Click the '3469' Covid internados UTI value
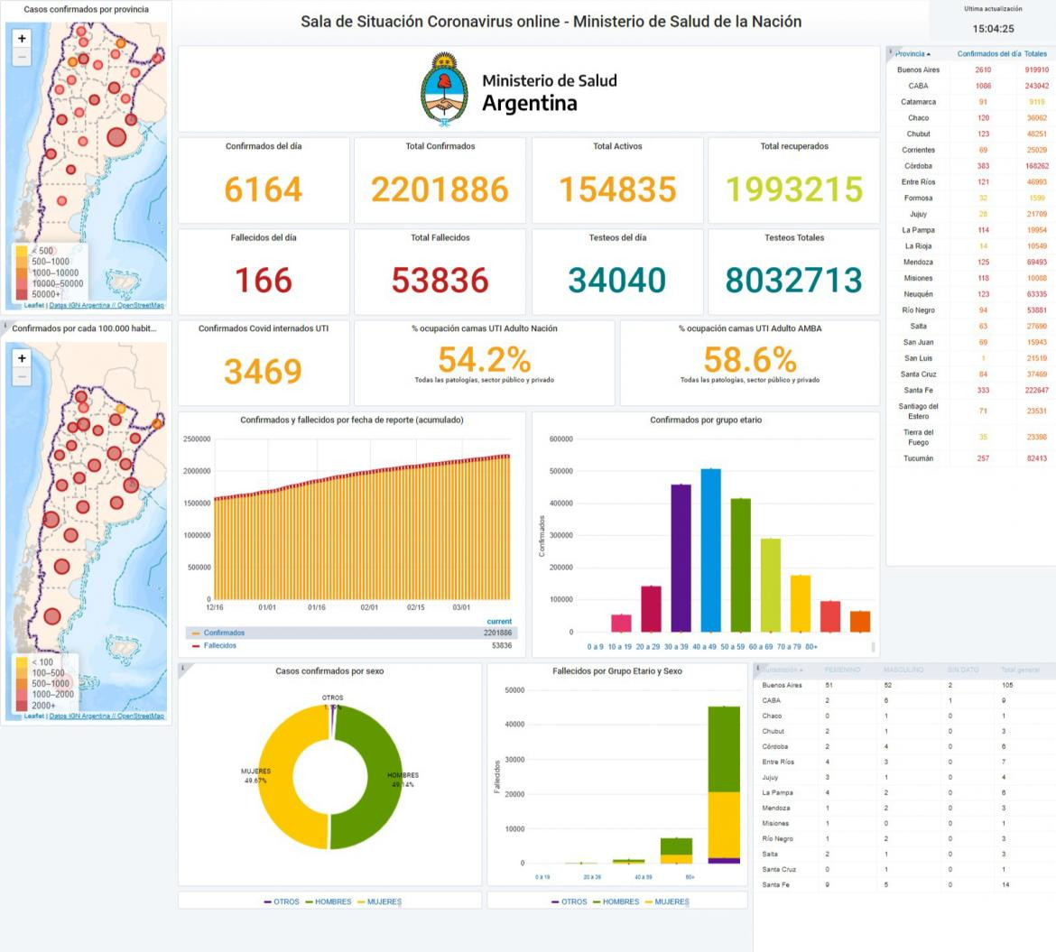 point(264,372)
